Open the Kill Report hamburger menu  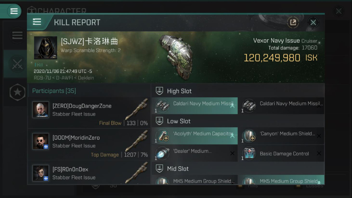(x=37, y=22)
